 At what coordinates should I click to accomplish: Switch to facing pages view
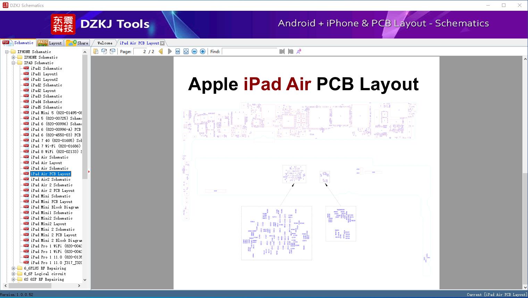click(x=104, y=51)
